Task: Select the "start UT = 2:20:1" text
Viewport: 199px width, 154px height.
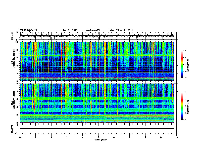Action: [x=121, y=30]
